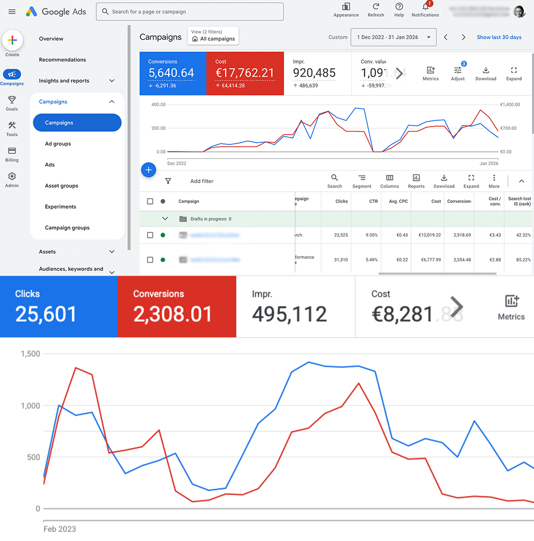Collapse the table toolbar with the caret
This screenshot has height=541, width=534.
522,181
